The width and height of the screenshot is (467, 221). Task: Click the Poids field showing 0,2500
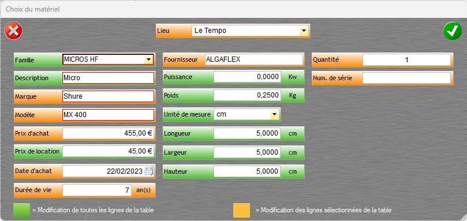click(247, 95)
